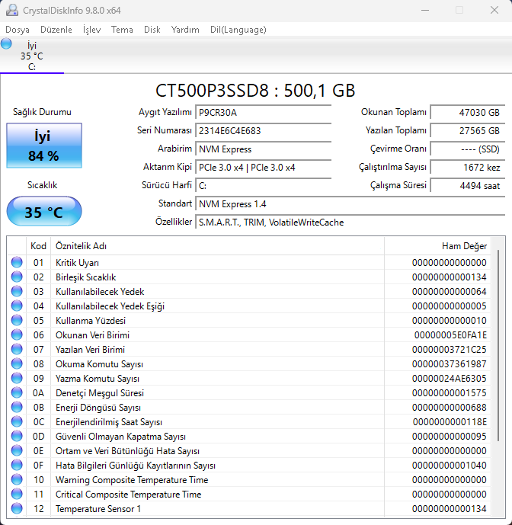The image size is (512, 525).
Task: Click the Çalıştırılma Sayısı value 1672 kez
Action: (x=468, y=168)
